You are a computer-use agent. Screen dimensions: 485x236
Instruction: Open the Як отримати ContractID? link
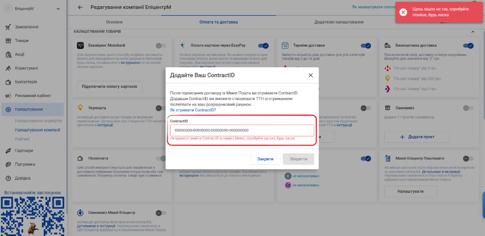click(193, 110)
